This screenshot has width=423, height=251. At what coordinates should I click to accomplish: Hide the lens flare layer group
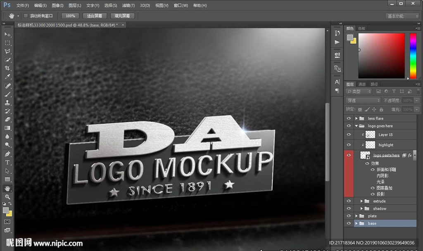(349, 118)
